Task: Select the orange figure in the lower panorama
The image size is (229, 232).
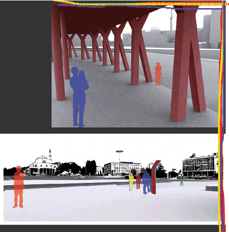Action: click(x=19, y=187)
